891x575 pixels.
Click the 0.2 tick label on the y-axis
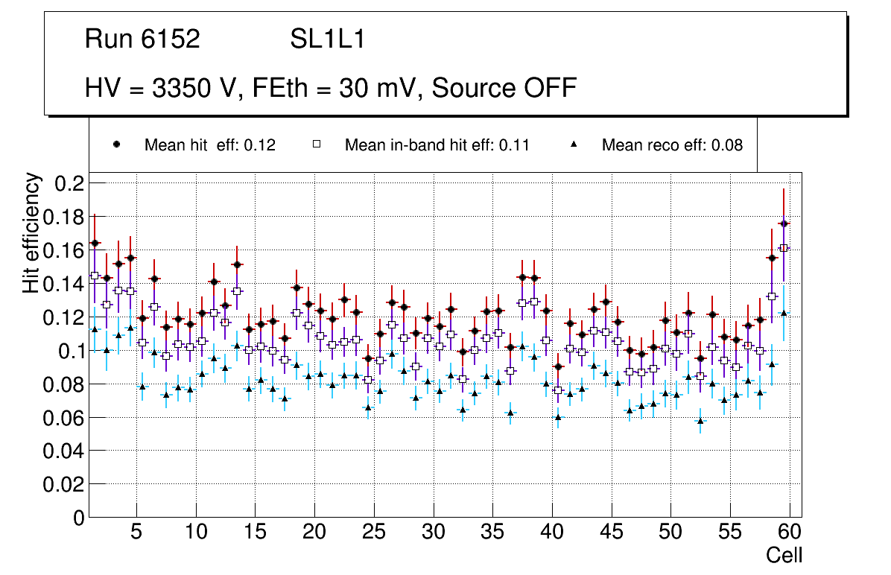tap(68, 183)
